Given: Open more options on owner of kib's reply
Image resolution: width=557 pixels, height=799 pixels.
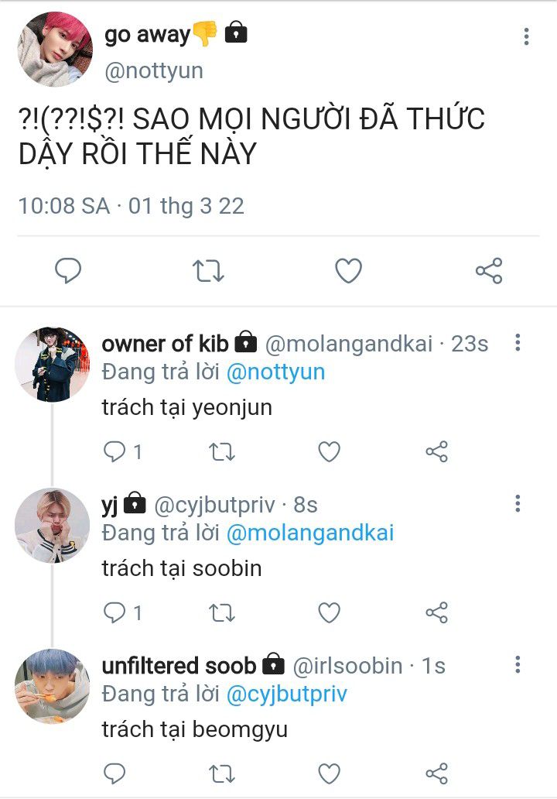Looking at the screenshot, I should (x=518, y=342).
